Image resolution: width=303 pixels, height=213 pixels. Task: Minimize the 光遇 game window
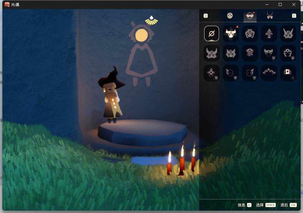click(x=267, y=4)
